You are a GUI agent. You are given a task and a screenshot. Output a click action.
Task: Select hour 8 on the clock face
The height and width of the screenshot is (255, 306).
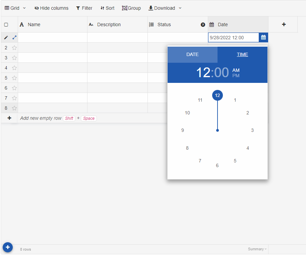tap(187, 148)
